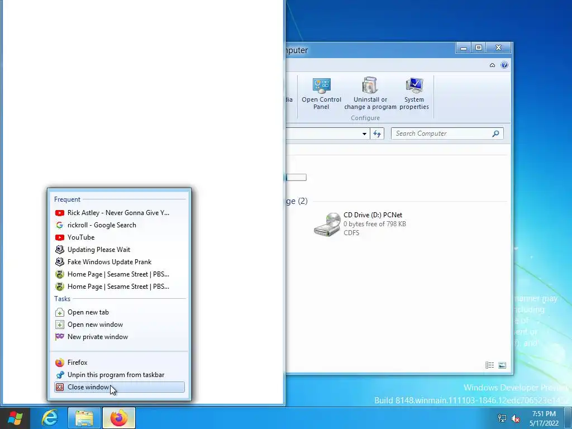Expand the address bar history dropdown
Screen dimensions: 572x429
[364, 134]
